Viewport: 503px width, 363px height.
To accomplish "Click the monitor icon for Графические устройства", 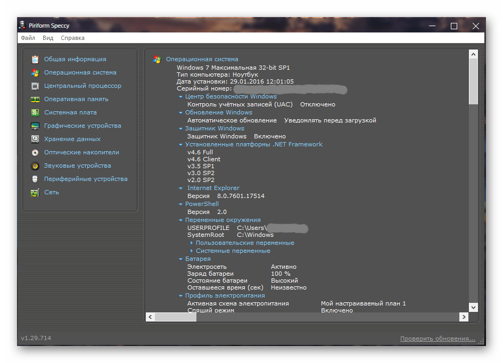I will click(35, 126).
